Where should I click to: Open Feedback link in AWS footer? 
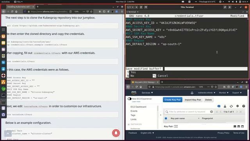coord(133,133)
